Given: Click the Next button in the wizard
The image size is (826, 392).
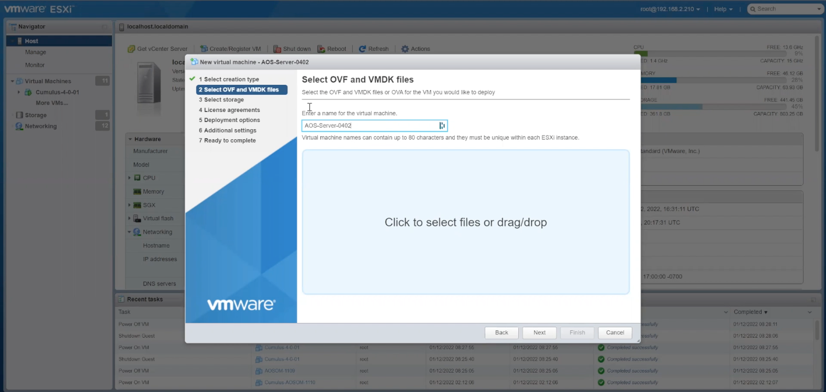Looking at the screenshot, I should [x=540, y=332].
